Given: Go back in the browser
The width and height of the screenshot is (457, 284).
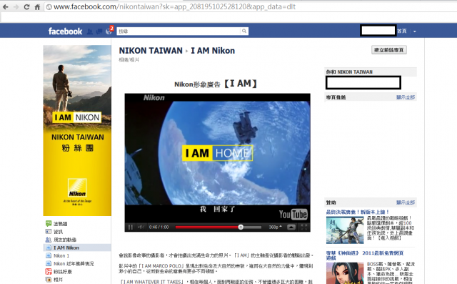Looking at the screenshot, I should click(6, 7).
